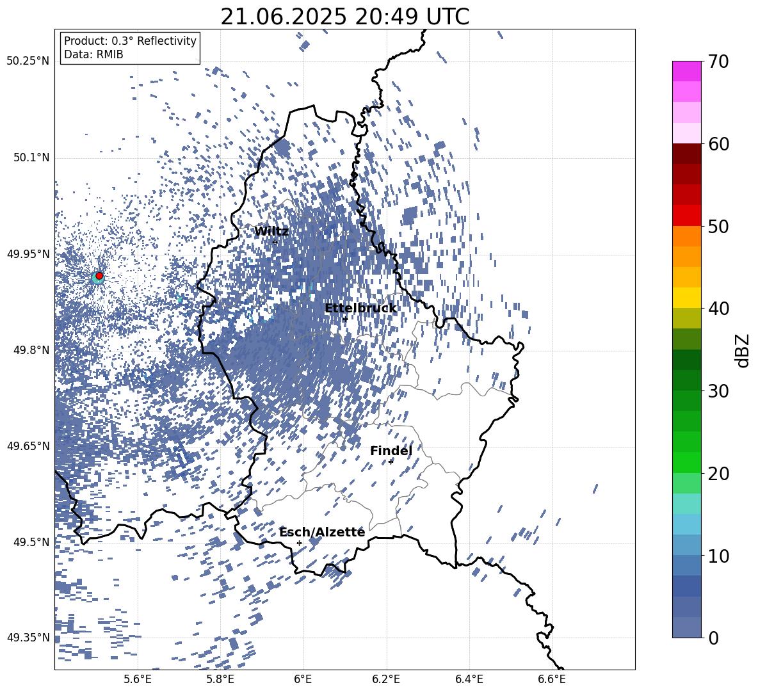Click the Data: RMIB text

(x=93, y=54)
